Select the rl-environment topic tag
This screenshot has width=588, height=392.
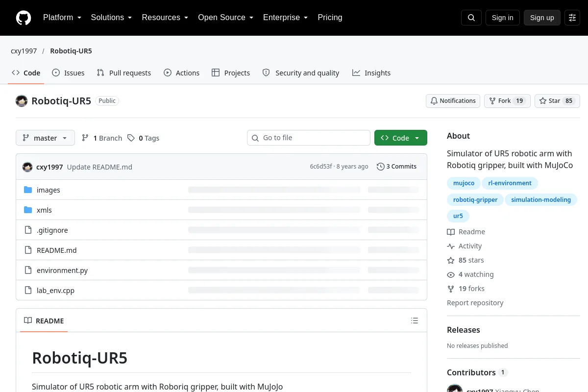[510, 183]
